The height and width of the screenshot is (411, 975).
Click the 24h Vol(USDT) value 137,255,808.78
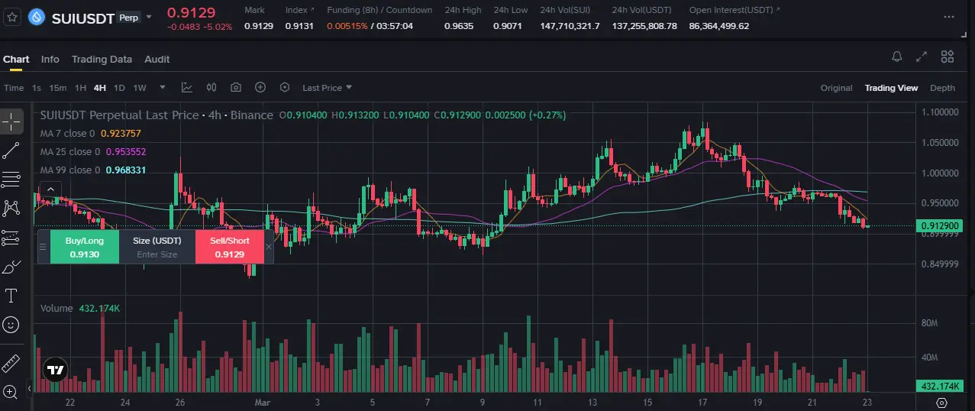tap(644, 26)
